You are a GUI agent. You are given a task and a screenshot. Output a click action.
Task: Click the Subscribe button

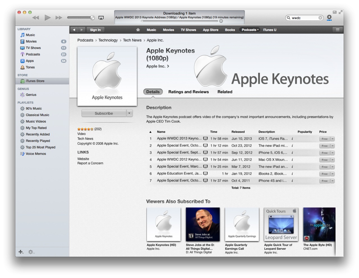104,113
